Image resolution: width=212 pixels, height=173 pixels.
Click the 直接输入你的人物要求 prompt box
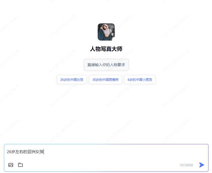click(106, 65)
